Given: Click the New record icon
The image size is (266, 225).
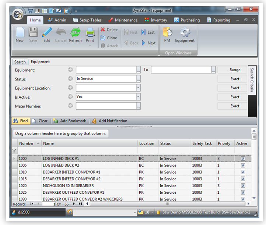Looking at the screenshot, I should (x=20, y=35).
